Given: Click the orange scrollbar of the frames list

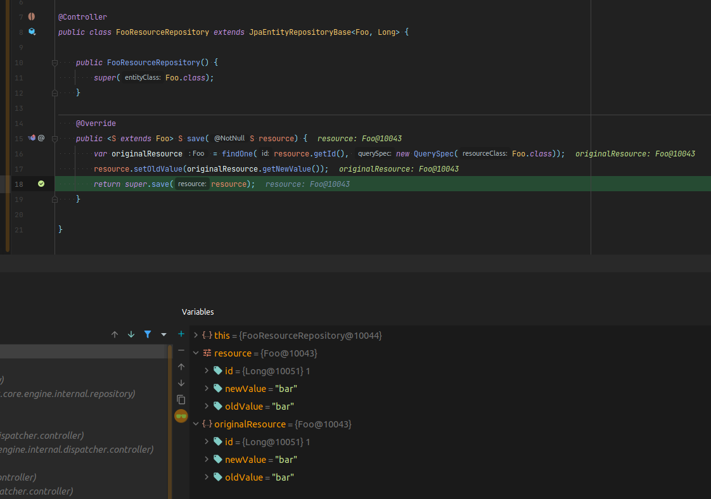Looking at the screenshot, I should (x=170, y=412).
